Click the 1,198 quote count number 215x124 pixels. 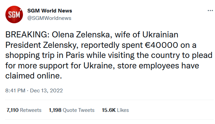tap(55, 110)
